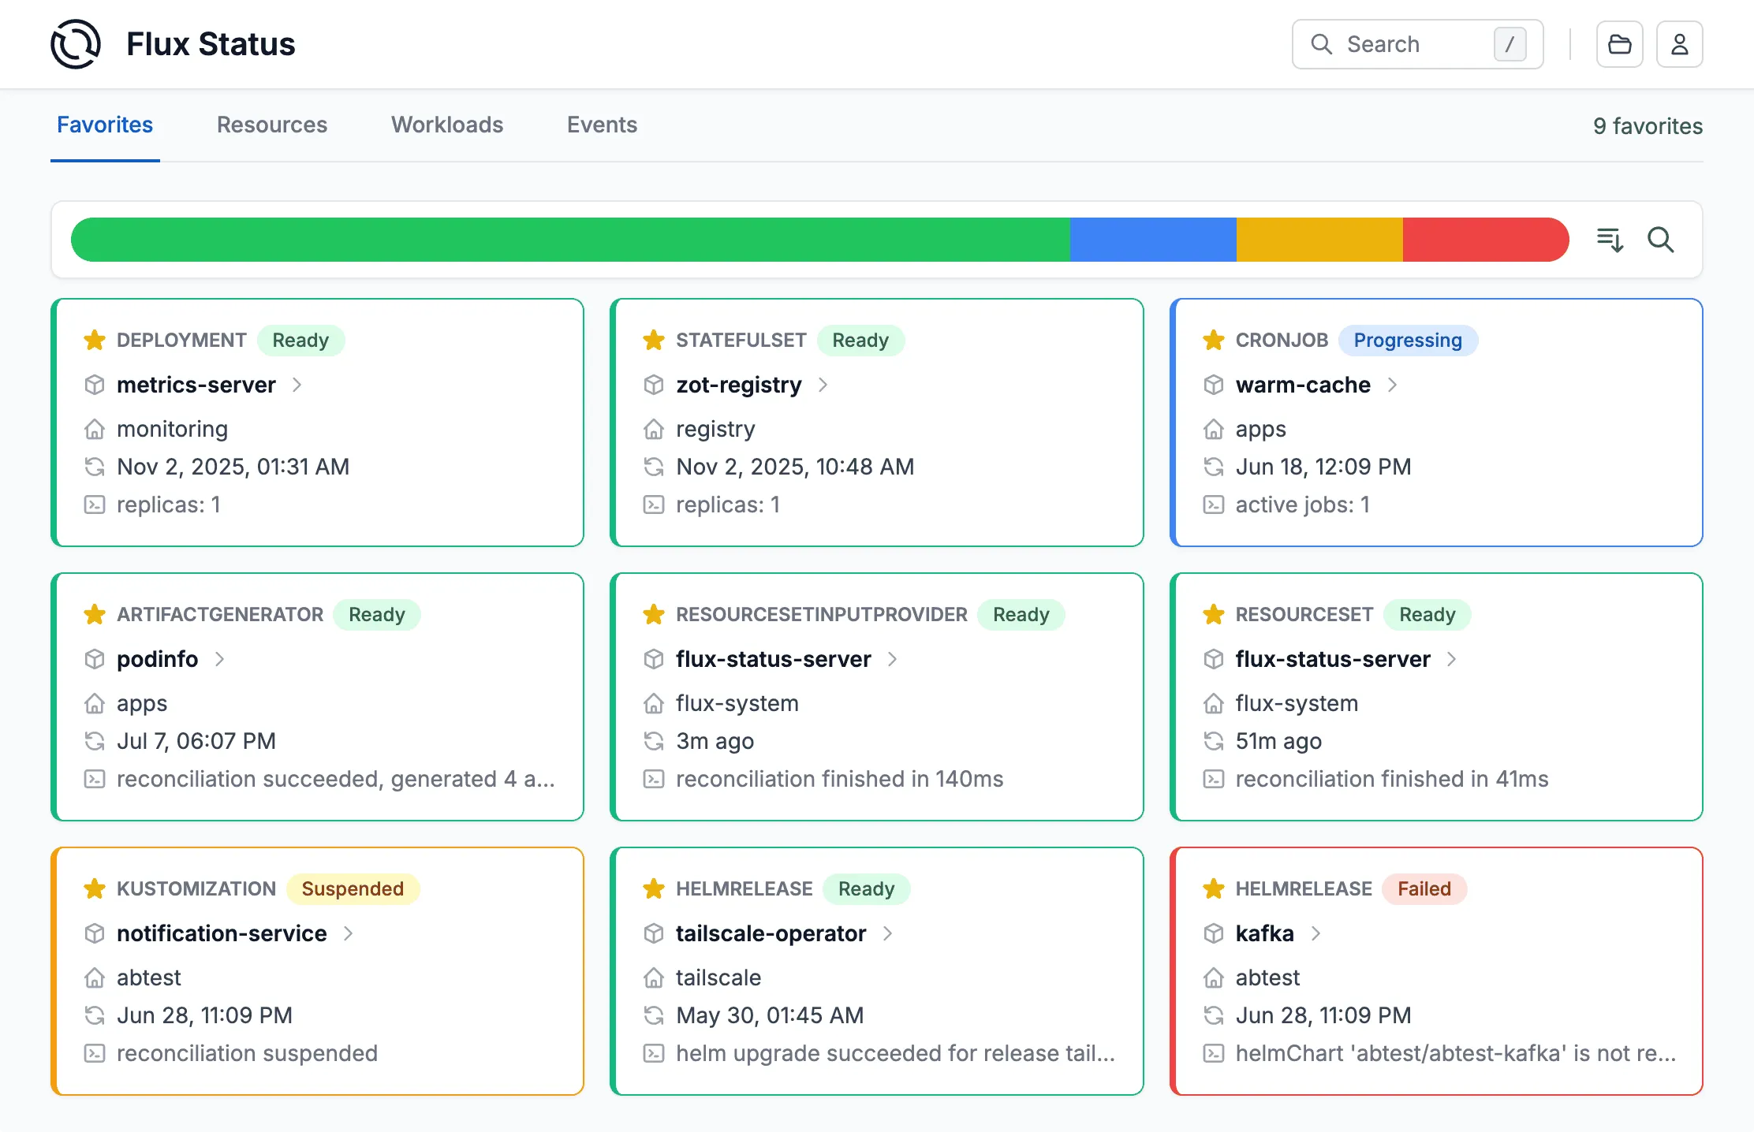Image resolution: width=1754 pixels, height=1132 pixels.
Task: Click the cube icon beside notification-service
Action: coord(95,933)
